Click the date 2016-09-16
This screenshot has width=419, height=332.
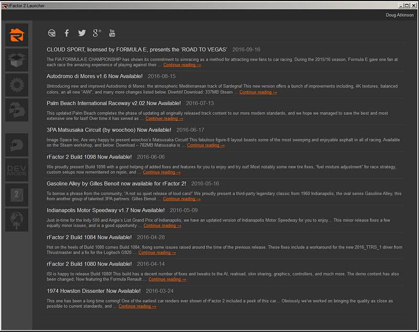click(246, 49)
